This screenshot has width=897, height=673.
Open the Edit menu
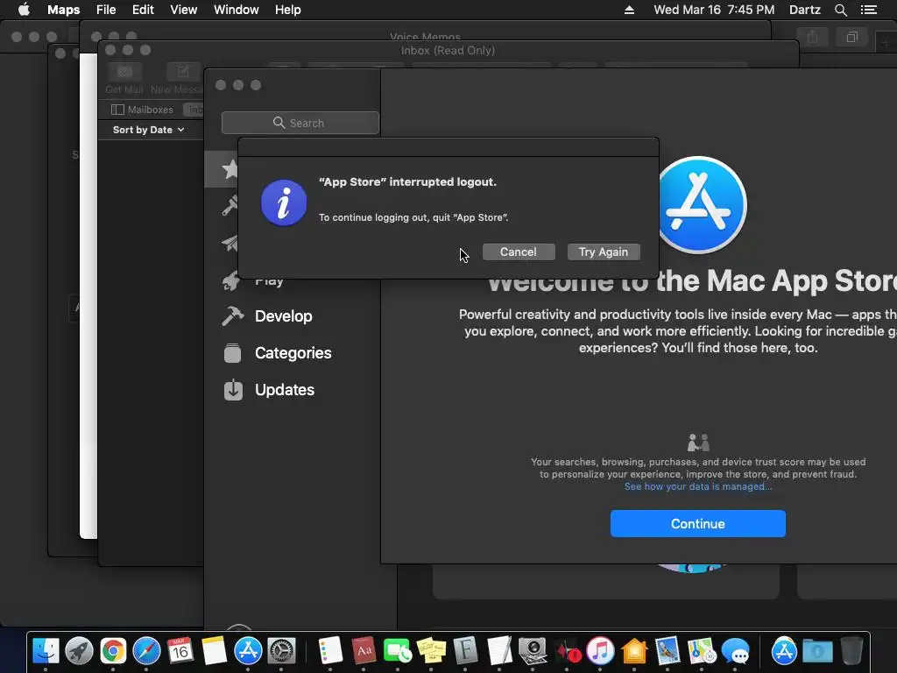tap(143, 10)
